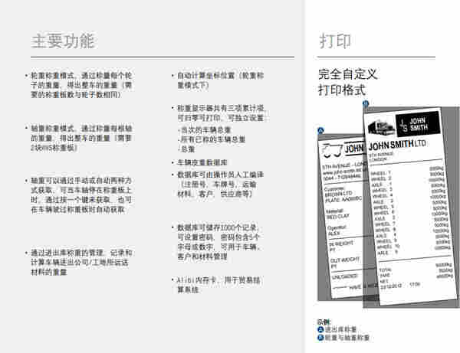Select the 主要功能 heading
This screenshot has height=353, width=460.
(x=63, y=41)
